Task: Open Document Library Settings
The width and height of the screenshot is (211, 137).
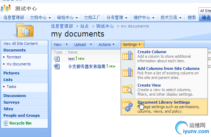Action: [164, 107]
